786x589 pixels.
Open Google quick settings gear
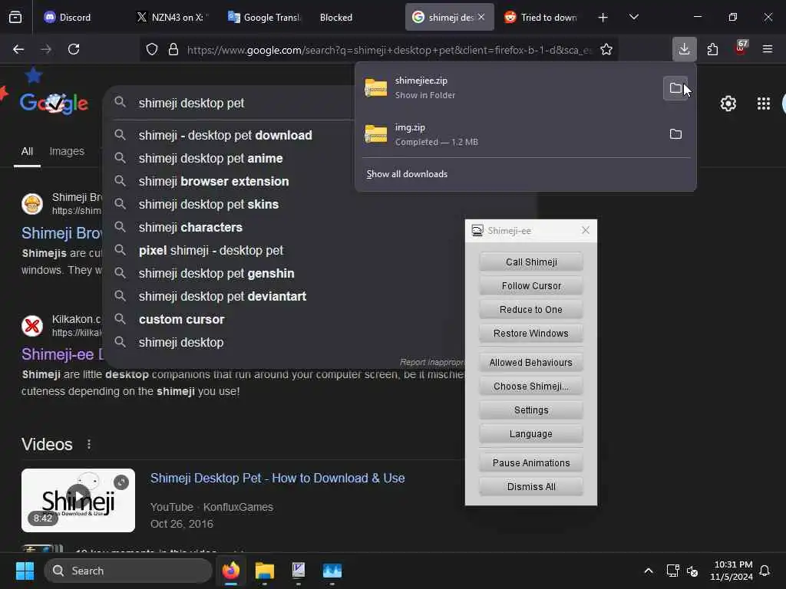[x=728, y=104]
